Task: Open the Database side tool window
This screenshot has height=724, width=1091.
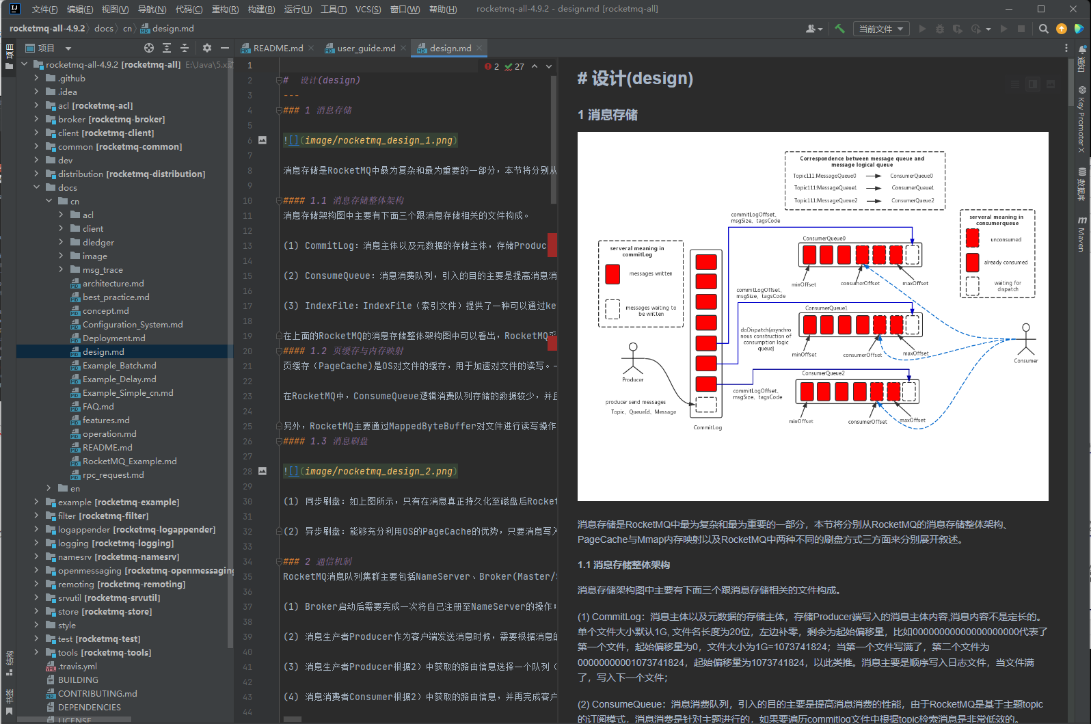Action: pyautogui.click(x=1082, y=184)
